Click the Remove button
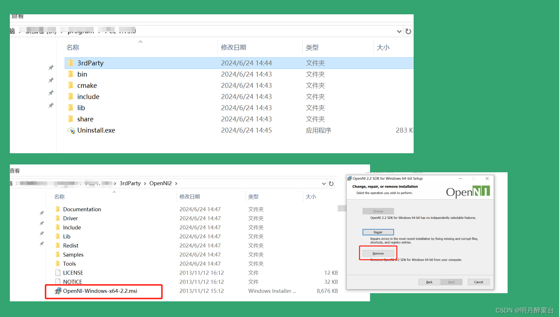 click(x=378, y=253)
